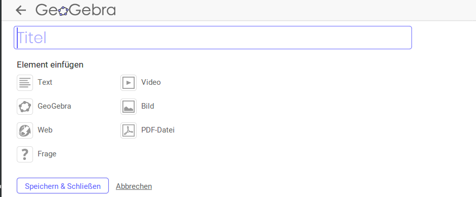Click the Speichern & Schließen button
The image size is (476, 197).
(x=62, y=186)
